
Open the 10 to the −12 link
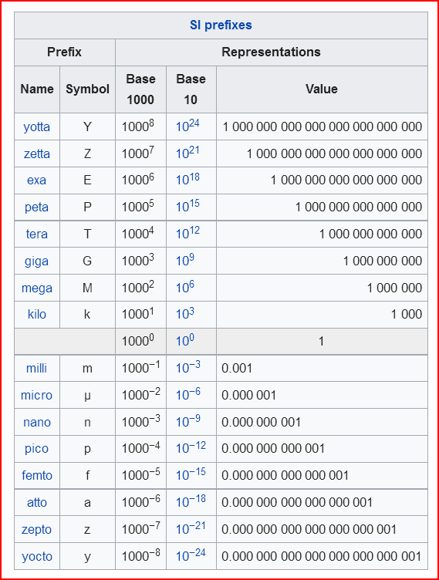191,447
